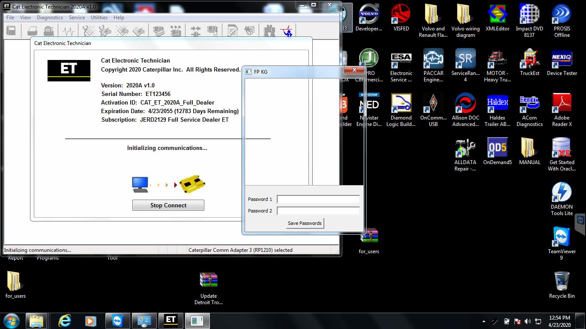Screen dimensions: 586x329
Task: Launch Diamond Logic Builder shortcut
Action: click(x=401, y=110)
